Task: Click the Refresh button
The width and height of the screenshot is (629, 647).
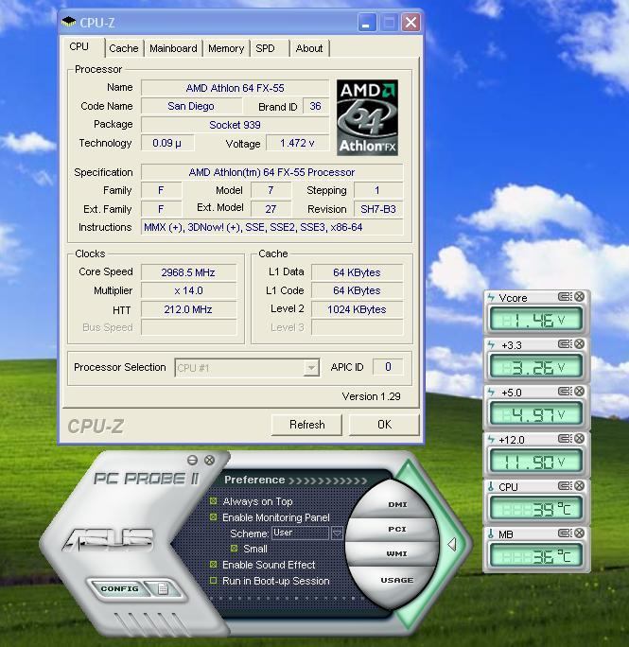Action: (306, 425)
